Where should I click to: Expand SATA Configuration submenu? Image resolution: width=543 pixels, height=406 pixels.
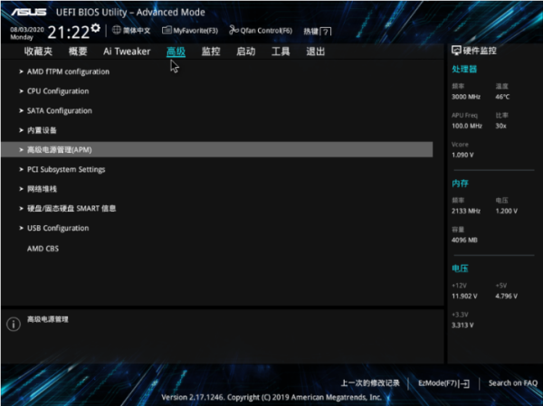pyautogui.click(x=59, y=110)
